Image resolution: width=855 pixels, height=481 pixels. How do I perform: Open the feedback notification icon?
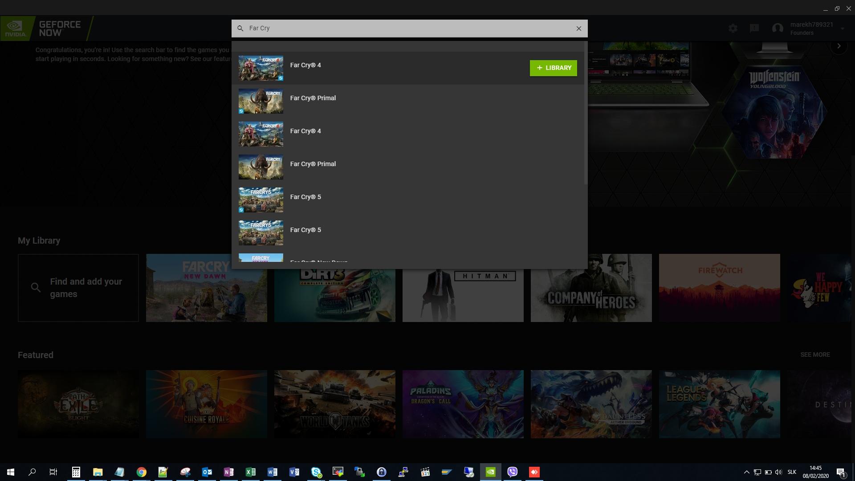(754, 29)
